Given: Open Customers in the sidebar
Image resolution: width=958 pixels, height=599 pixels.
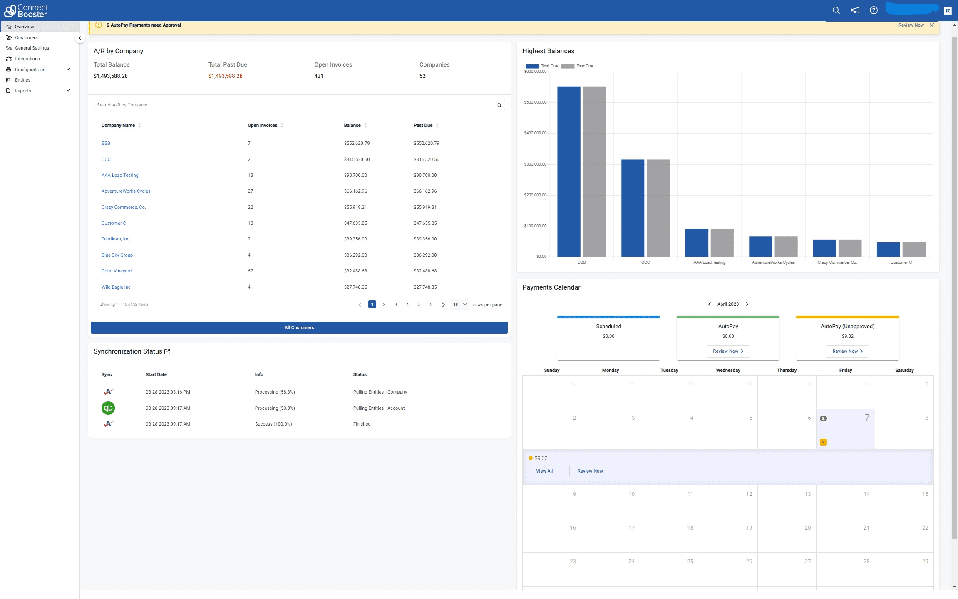Looking at the screenshot, I should click(26, 37).
